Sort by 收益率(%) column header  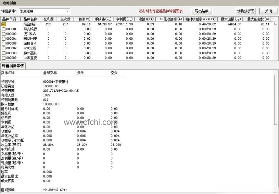pos(145,19)
